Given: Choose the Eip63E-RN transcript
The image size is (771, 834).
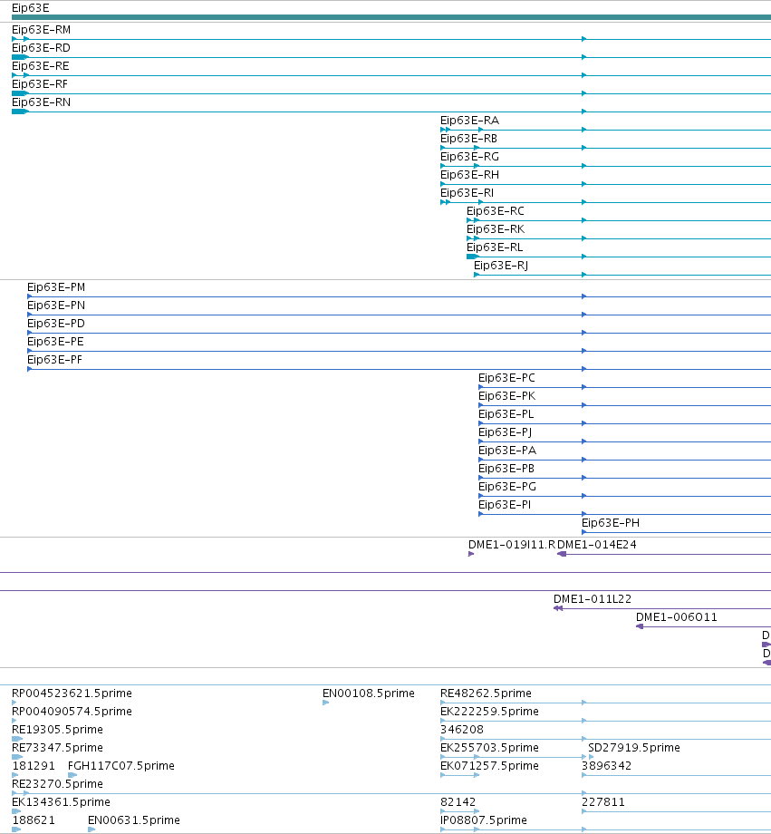Looking at the screenshot, I should pos(41,102).
